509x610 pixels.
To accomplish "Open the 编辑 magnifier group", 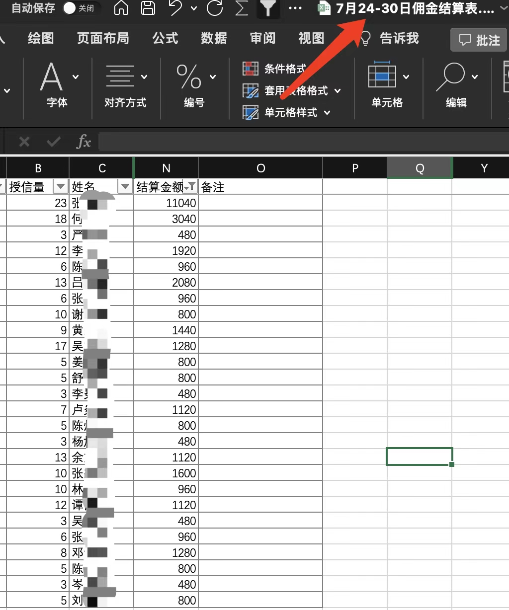I will (456, 85).
